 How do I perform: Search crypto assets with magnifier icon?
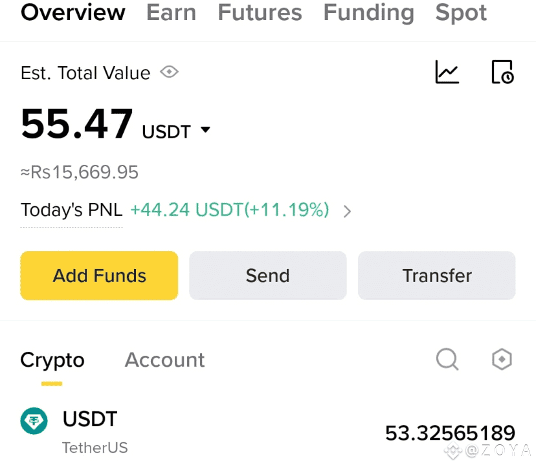click(447, 358)
